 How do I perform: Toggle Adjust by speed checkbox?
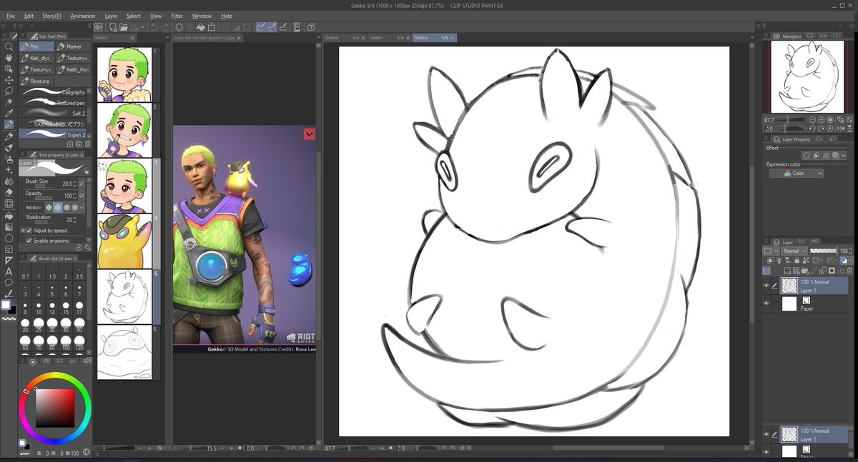click(x=28, y=231)
